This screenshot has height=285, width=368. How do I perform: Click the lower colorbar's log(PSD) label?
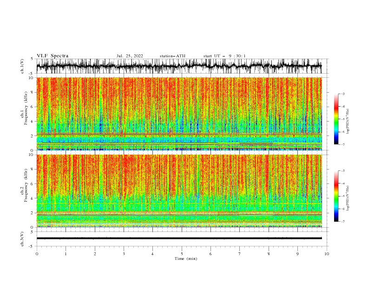click(x=348, y=198)
